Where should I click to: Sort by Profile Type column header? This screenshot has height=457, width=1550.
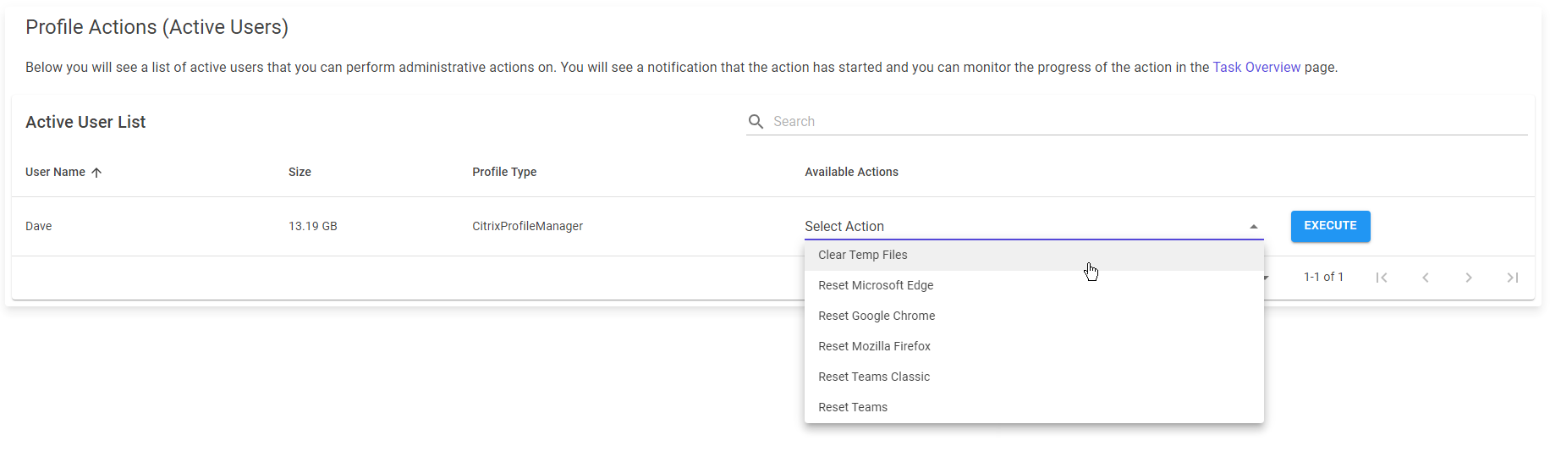click(504, 173)
